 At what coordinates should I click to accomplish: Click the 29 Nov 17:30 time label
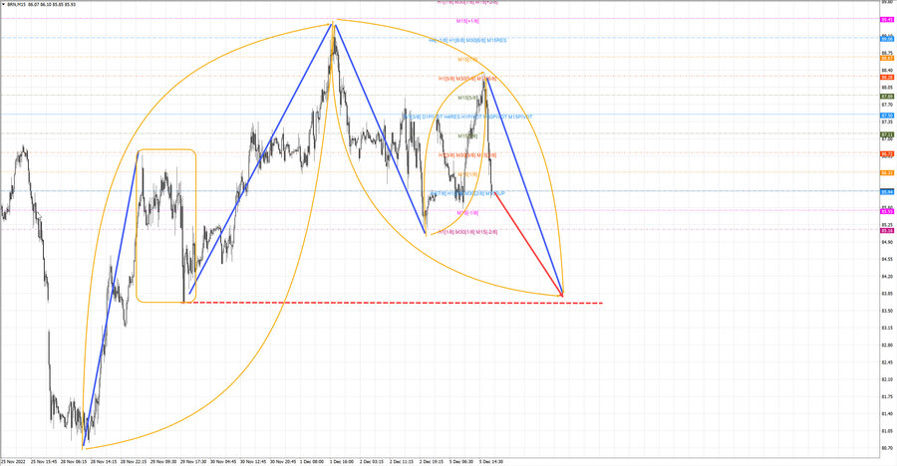[x=193, y=461]
